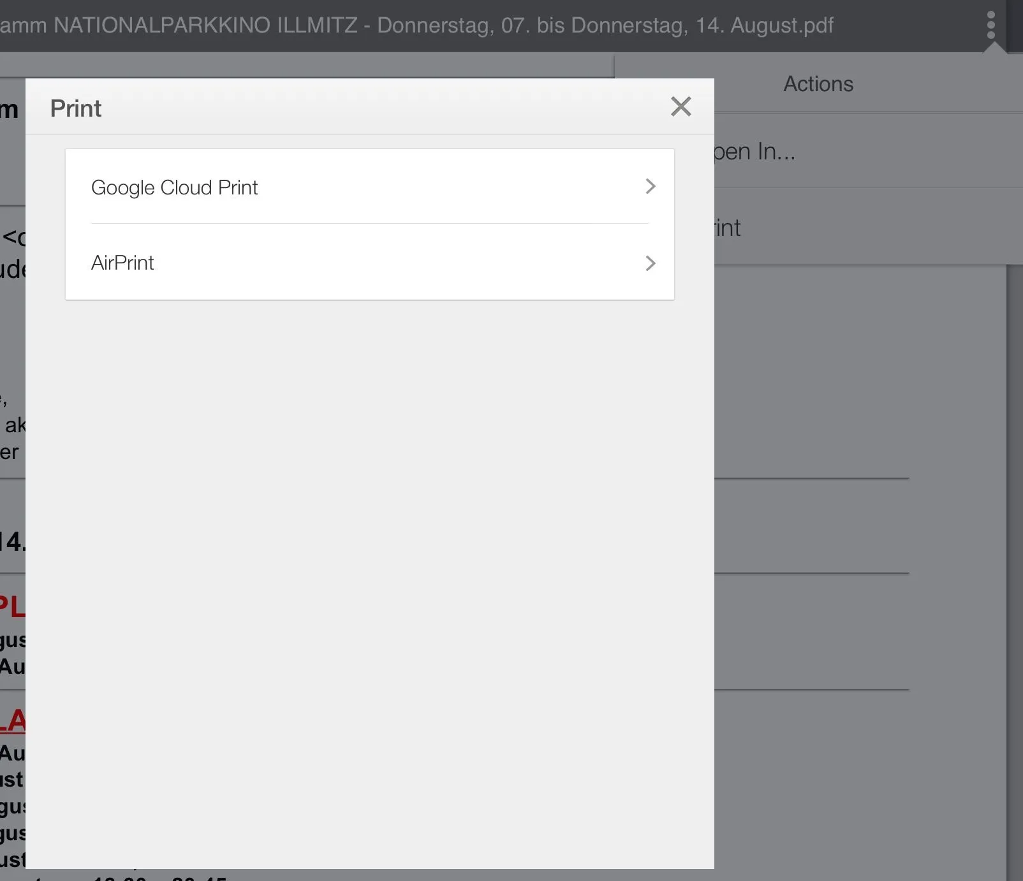Click the empty gray area inside Print dialog
The height and width of the screenshot is (881, 1023).
(x=370, y=574)
